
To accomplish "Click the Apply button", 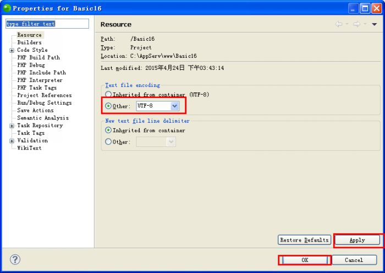I will 357,240.
